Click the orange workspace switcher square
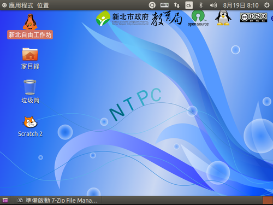Viewport: 273px width, 205px height. point(268,201)
